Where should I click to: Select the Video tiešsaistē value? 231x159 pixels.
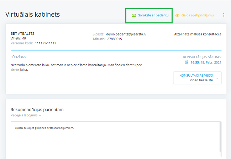point(201,81)
